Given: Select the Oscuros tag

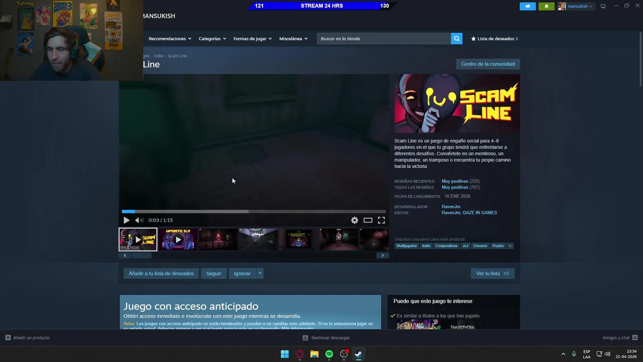Looking at the screenshot, I should [x=480, y=246].
